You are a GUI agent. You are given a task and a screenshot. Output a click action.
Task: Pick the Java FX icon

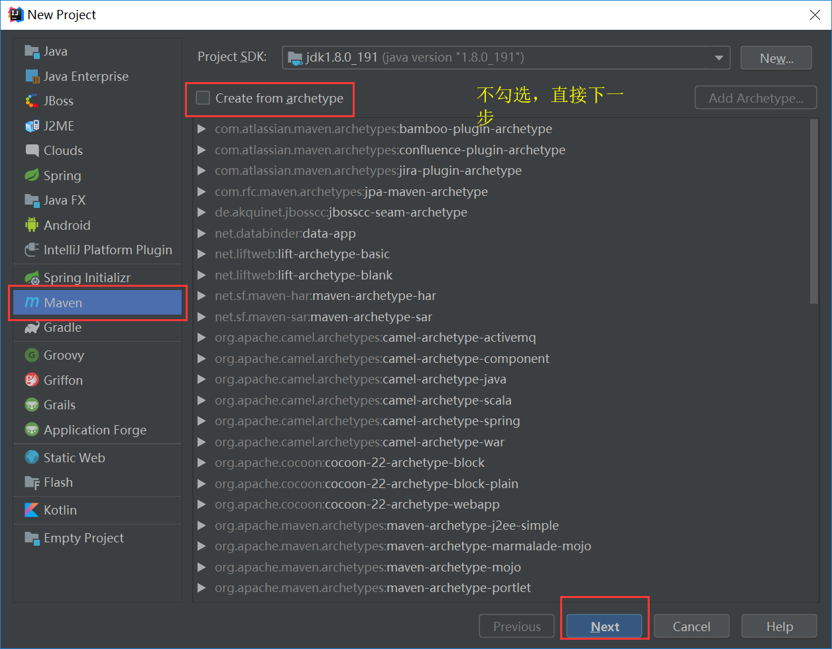click(32, 200)
